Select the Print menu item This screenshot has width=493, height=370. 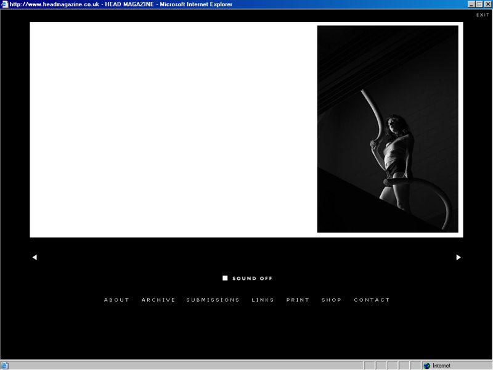click(298, 300)
